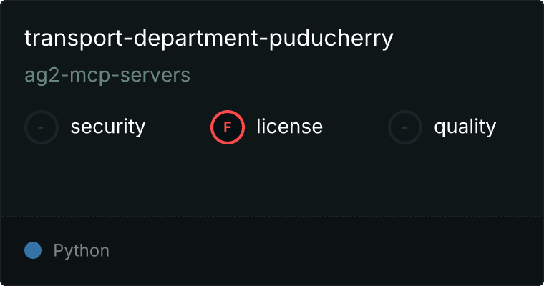Select the license label text
This screenshot has height=286, width=544.
coord(290,126)
